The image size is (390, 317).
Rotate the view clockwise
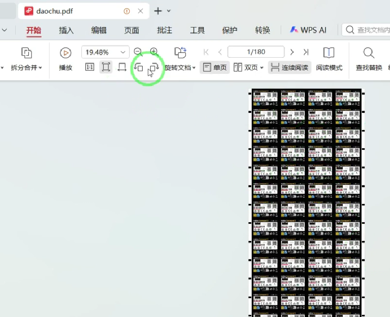[154, 67]
